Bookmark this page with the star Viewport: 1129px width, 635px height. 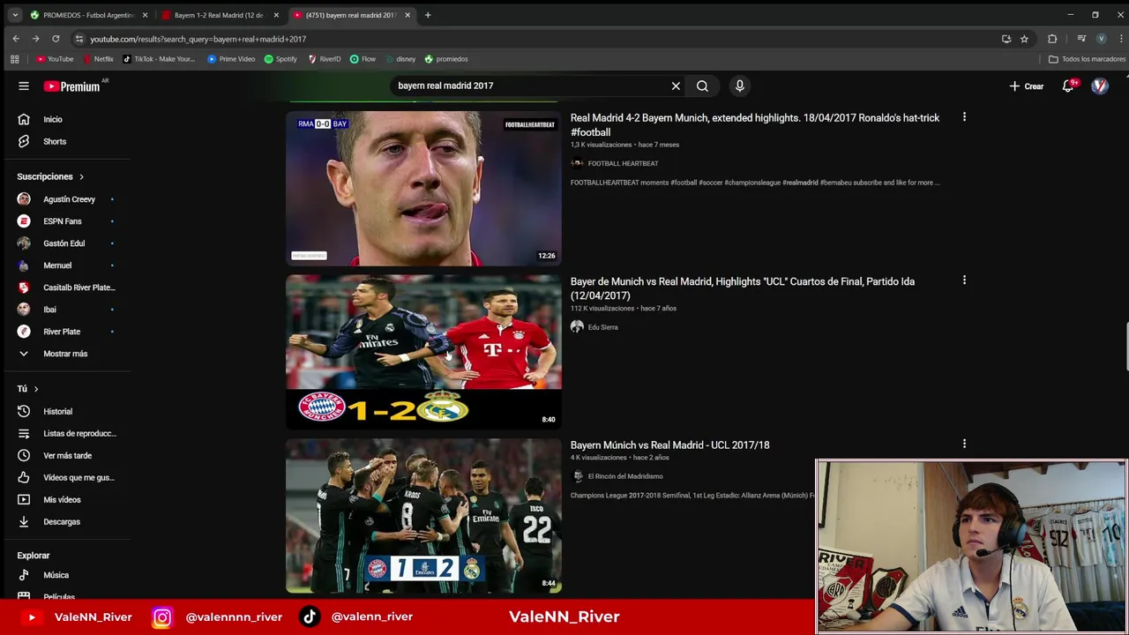click(1024, 39)
